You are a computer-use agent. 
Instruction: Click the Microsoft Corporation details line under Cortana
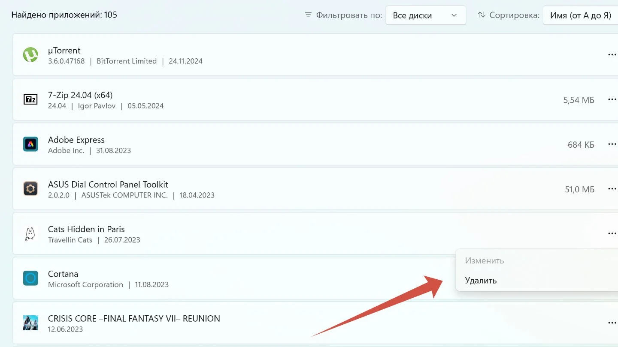tap(108, 284)
